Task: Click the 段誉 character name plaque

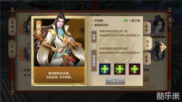Action: click(x=39, y=29)
